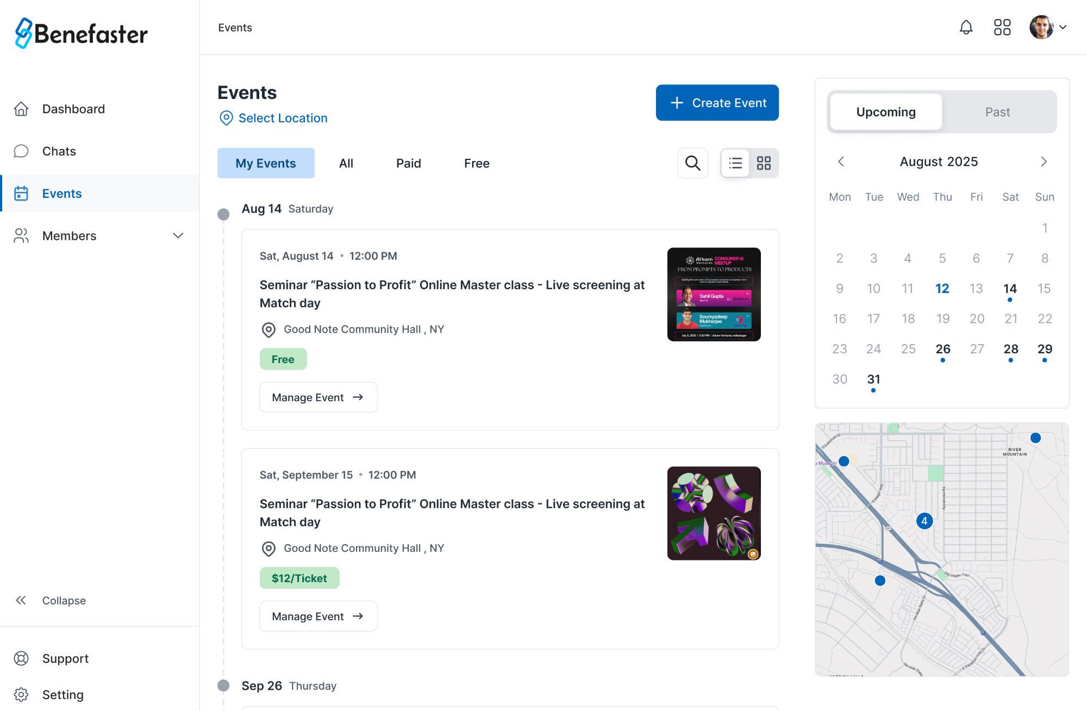Select the All events tab
This screenshot has height=711, width=1087.
(x=346, y=163)
